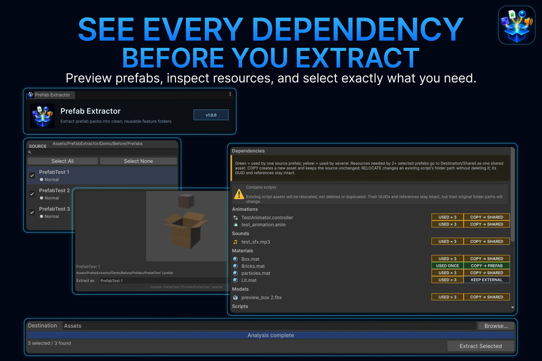
Task: Click the Dependencies panel vertical scrollbar
Action: click(512, 194)
